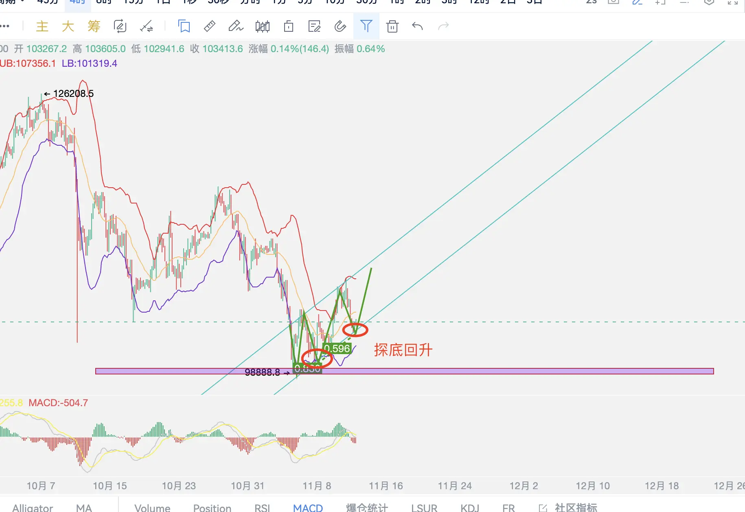745x512 pixels.
Task: Click the 大 large-order indicator button
Action: pos(68,26)
